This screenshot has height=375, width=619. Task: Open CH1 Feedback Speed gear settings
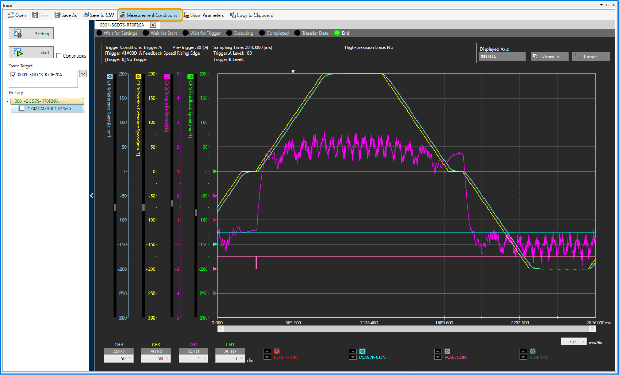pyautogui.click(x=190, y=76)
